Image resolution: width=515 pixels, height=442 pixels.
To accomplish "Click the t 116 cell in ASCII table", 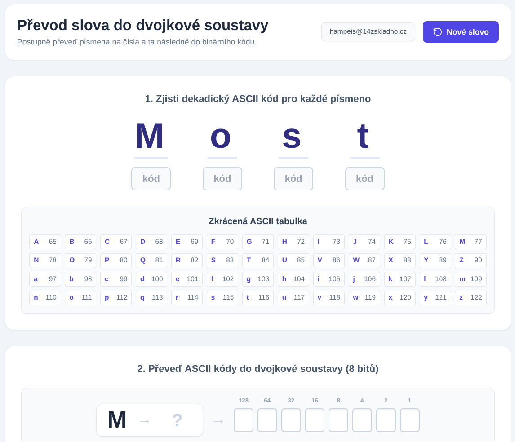I will [258, 297].
